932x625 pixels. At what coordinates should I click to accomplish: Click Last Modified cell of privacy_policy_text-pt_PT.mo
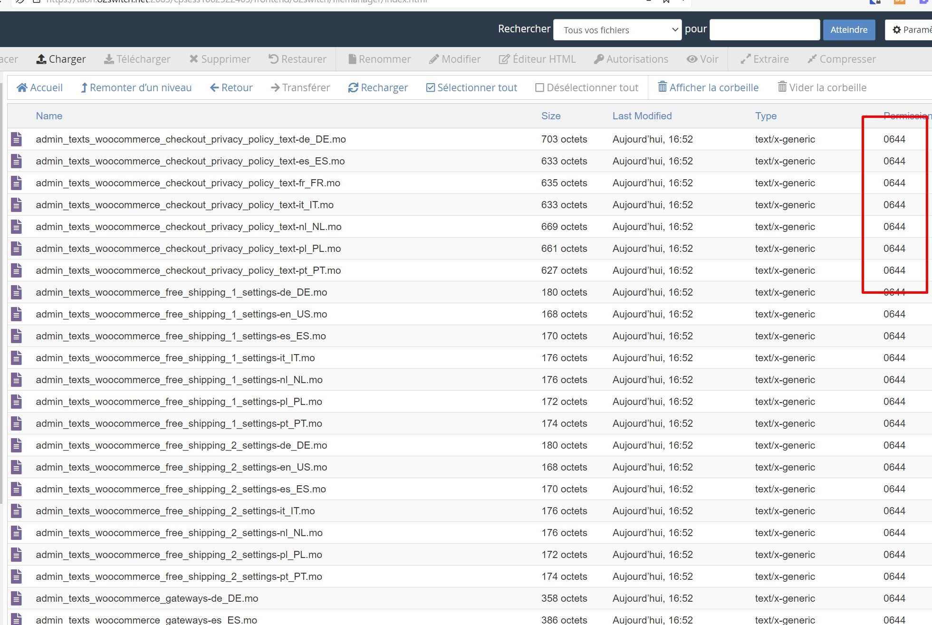click(x=653, y=270)
